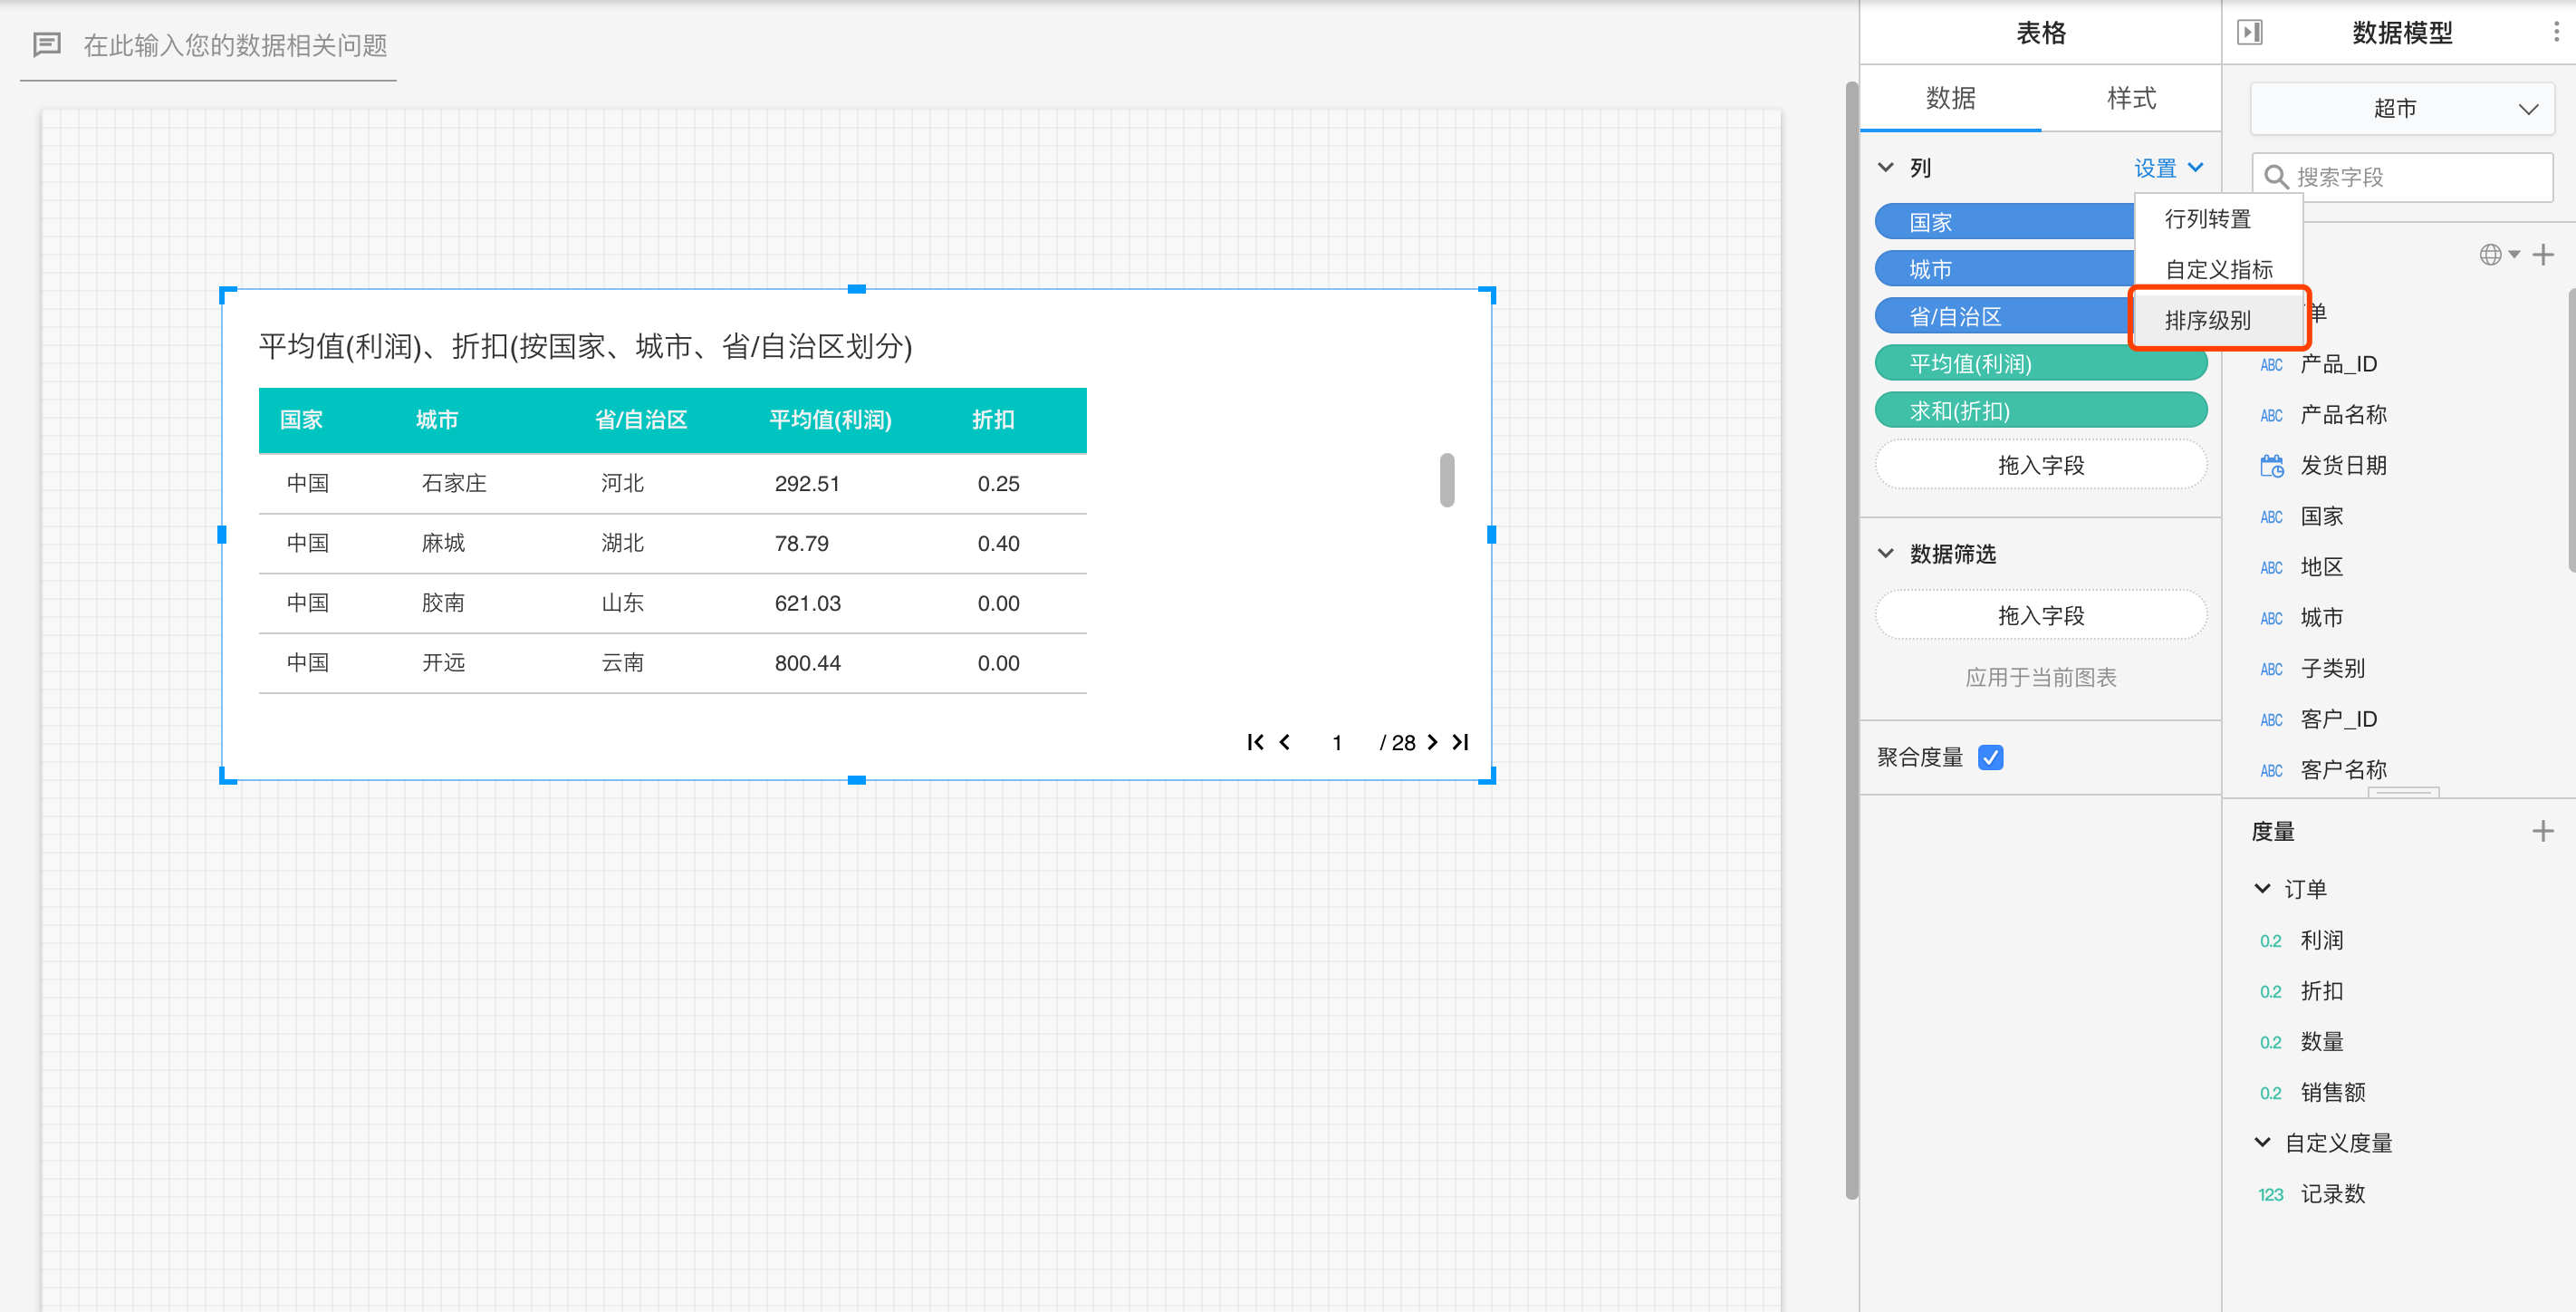Screen dimensions: 2576x1312
Task: Go to the next table page
Action: 1432,742
